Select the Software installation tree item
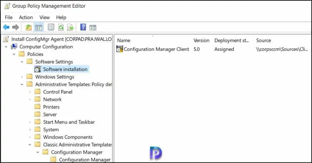This screenshot has width=312, height=163. (65, 69)
